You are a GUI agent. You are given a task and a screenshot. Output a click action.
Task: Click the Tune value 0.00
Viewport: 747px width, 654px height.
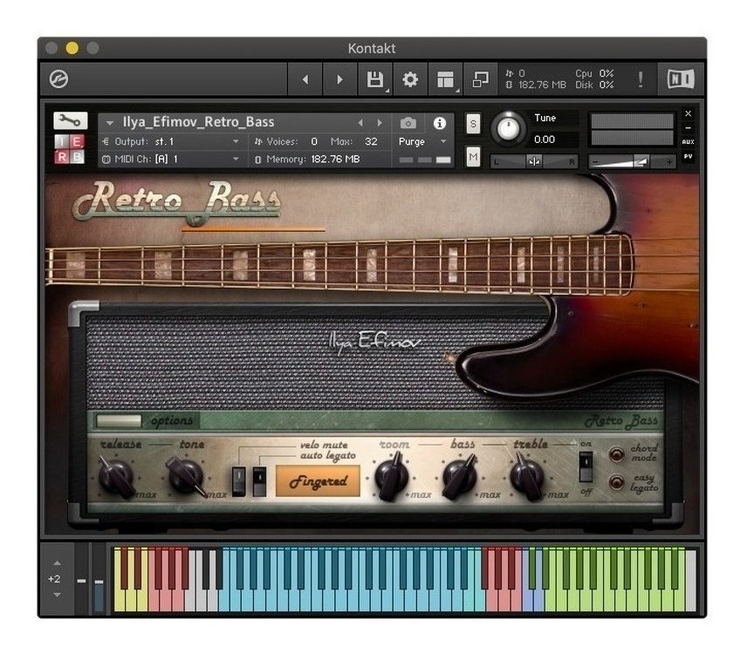click(x=545, y=140)
